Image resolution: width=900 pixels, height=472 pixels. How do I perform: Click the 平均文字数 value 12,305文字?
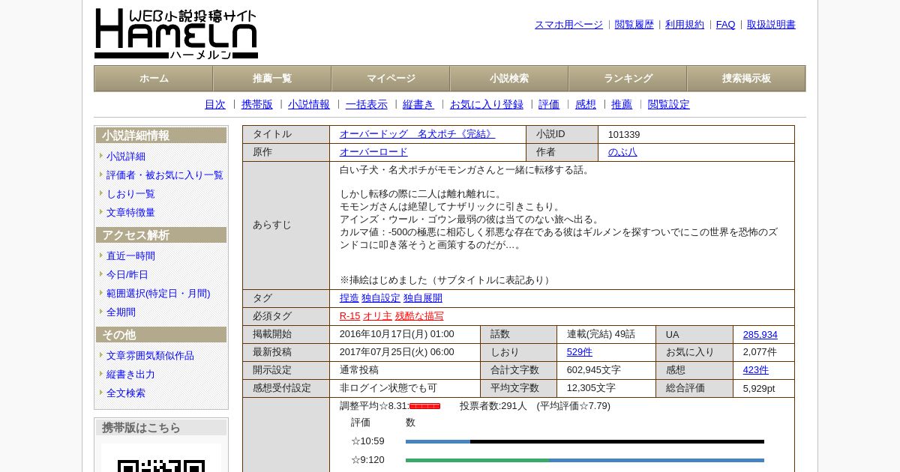[x=592, y=388]
